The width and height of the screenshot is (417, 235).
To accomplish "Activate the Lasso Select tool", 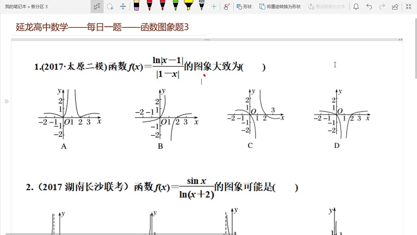I will tap(110, 7).
